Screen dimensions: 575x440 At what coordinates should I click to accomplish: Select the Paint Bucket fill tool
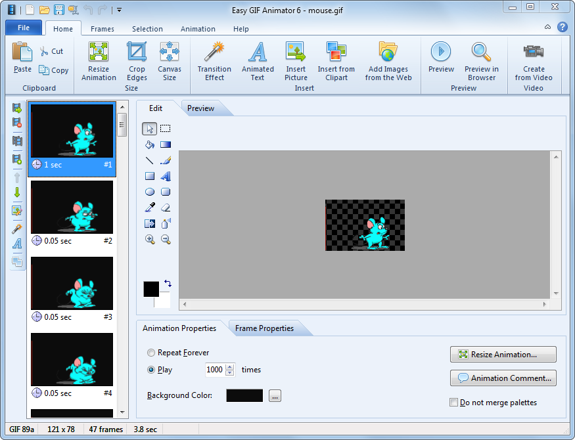(150, 144)
